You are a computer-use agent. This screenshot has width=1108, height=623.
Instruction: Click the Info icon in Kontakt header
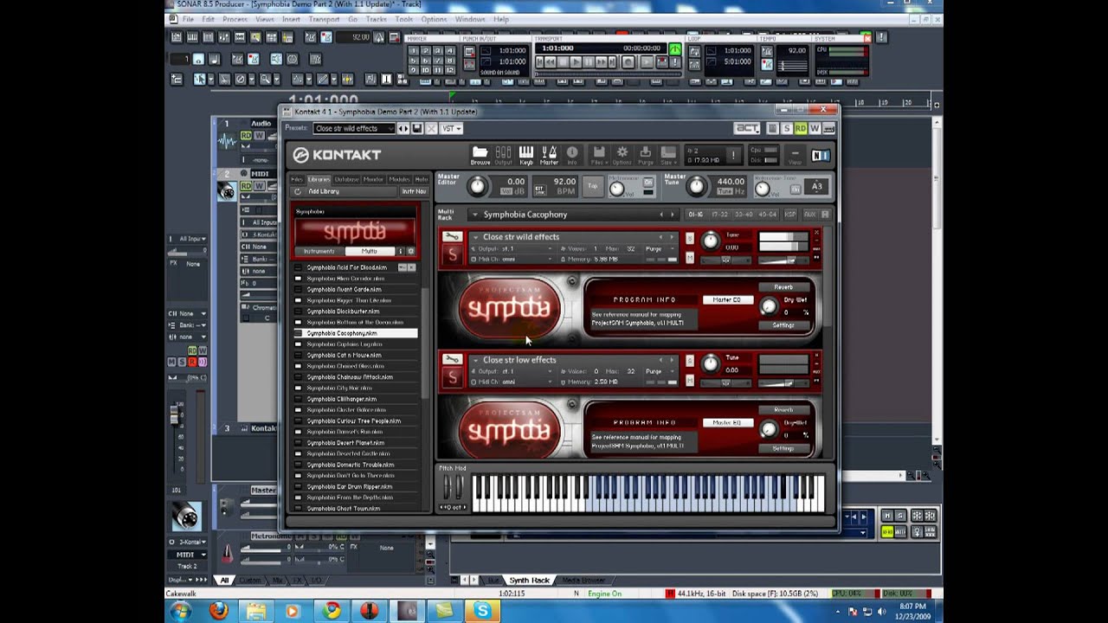tap(572, 155)
